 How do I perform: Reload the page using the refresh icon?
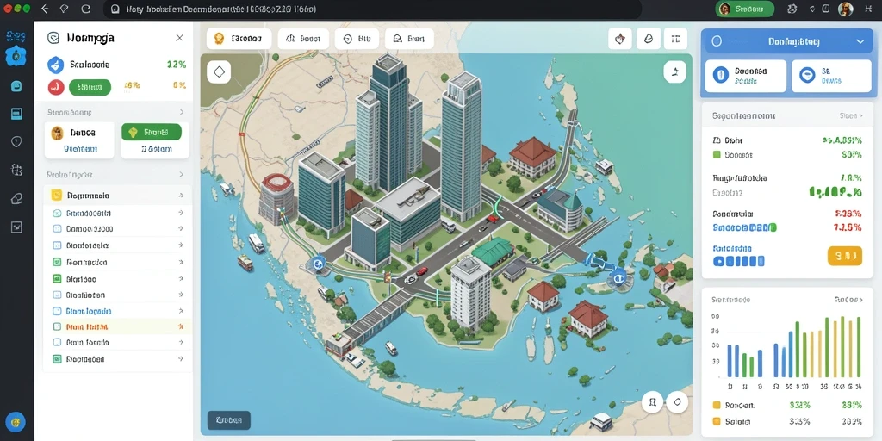click(85, 9)
